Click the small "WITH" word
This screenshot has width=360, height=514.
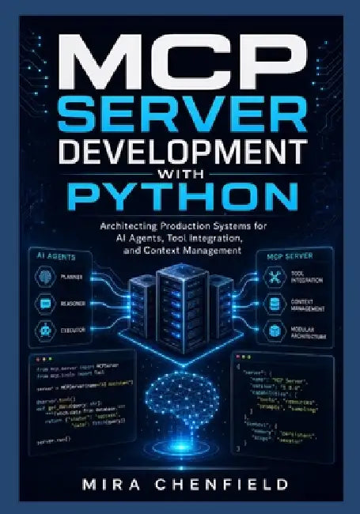180,174
